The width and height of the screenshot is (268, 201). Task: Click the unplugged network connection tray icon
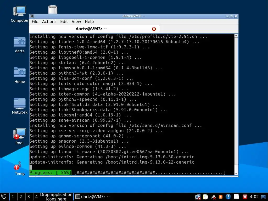[x=213, y=197]
